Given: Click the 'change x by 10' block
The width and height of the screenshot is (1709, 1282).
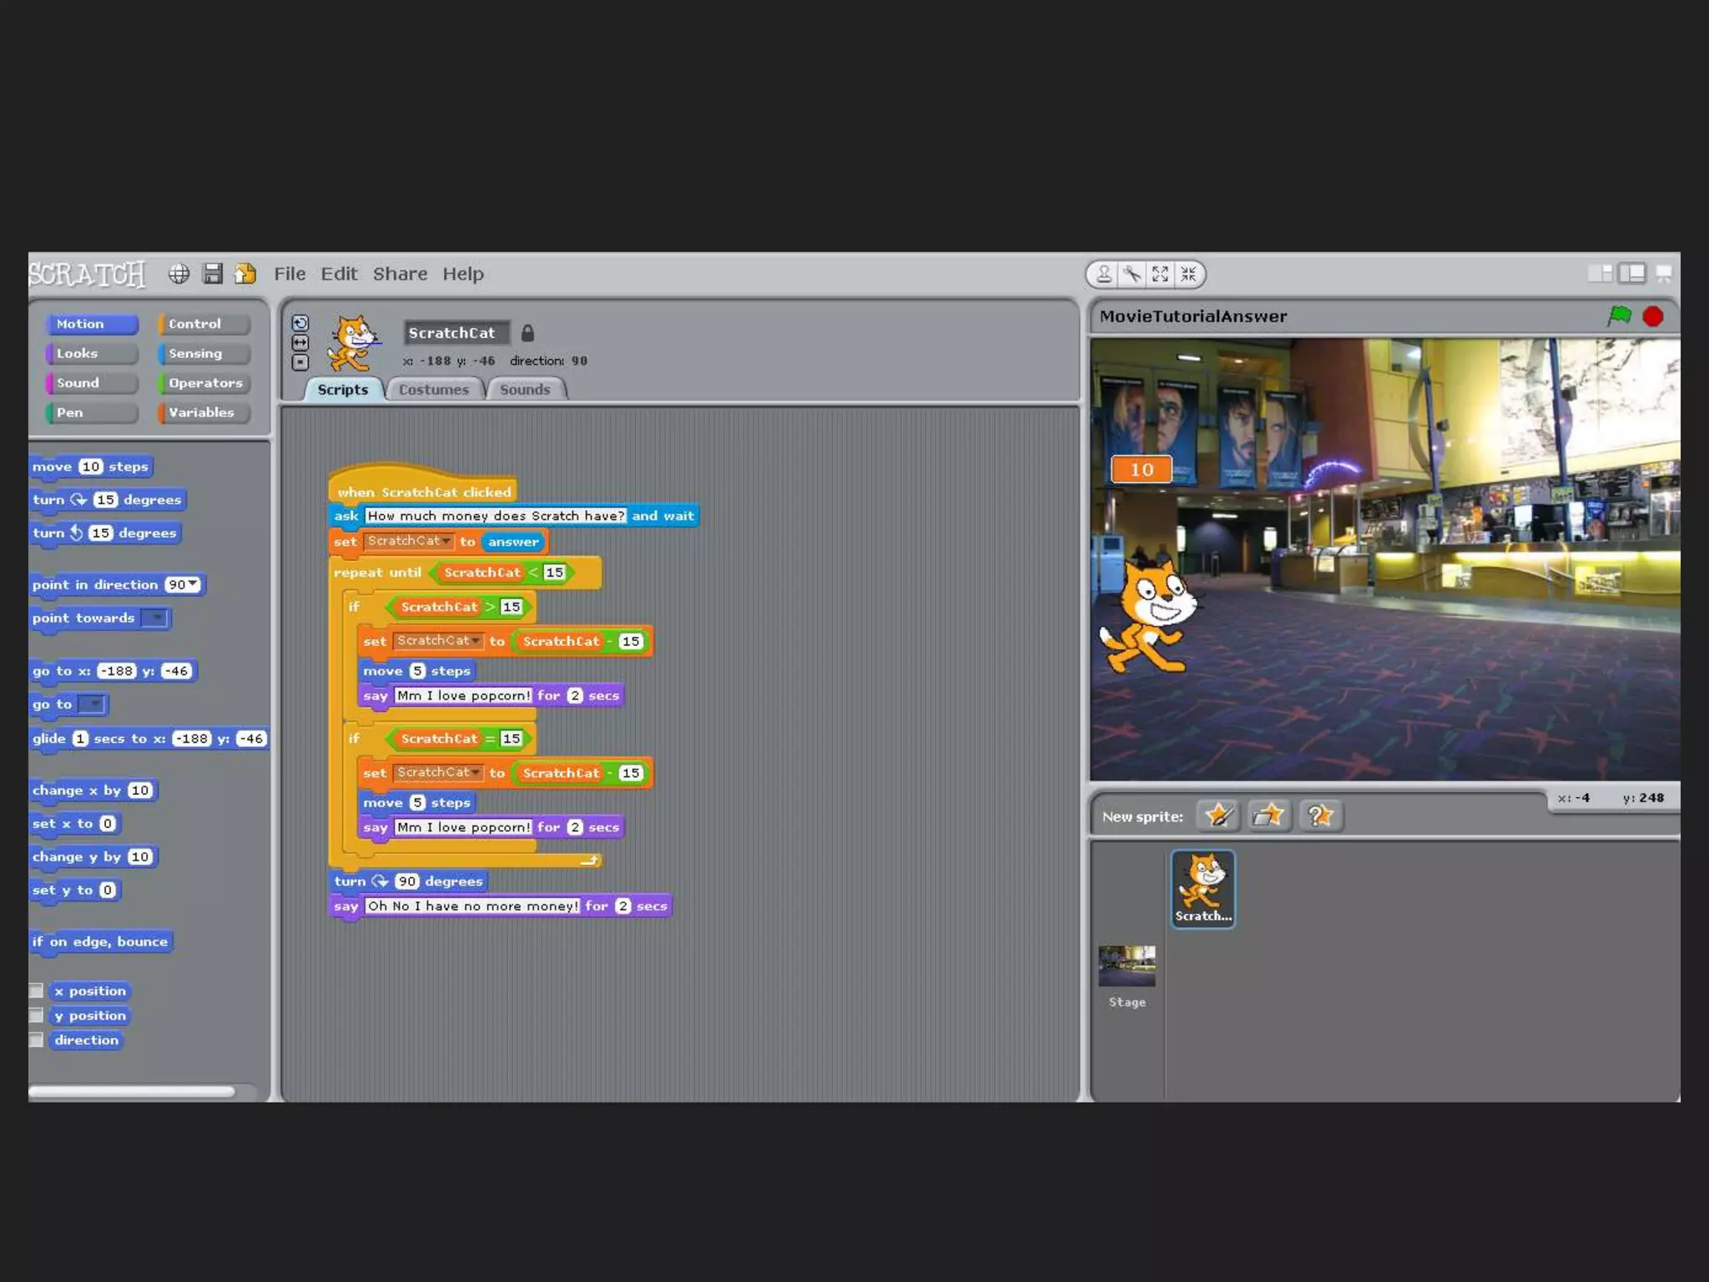Looking at the screenshot, I should point(93,790).
